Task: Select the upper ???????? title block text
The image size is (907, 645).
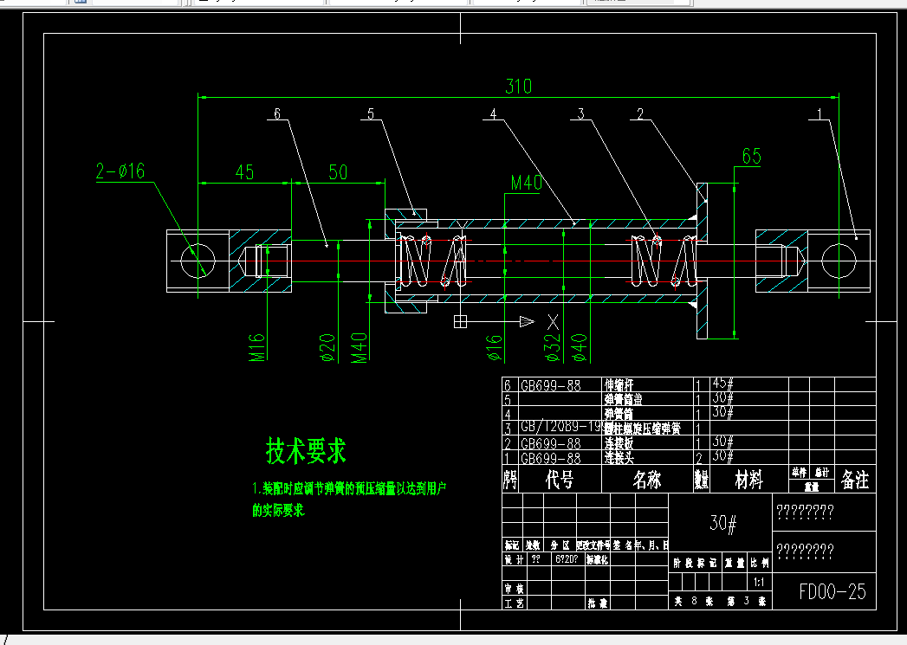Action: point(805,512)
